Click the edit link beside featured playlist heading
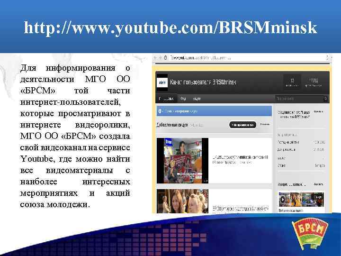This screenshot has height=256, width=341. click(x=318, y=184)
